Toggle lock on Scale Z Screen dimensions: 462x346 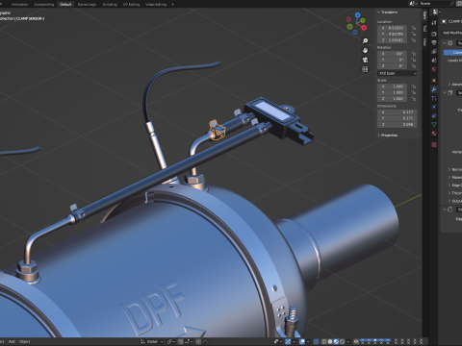(x=414, y=99)
